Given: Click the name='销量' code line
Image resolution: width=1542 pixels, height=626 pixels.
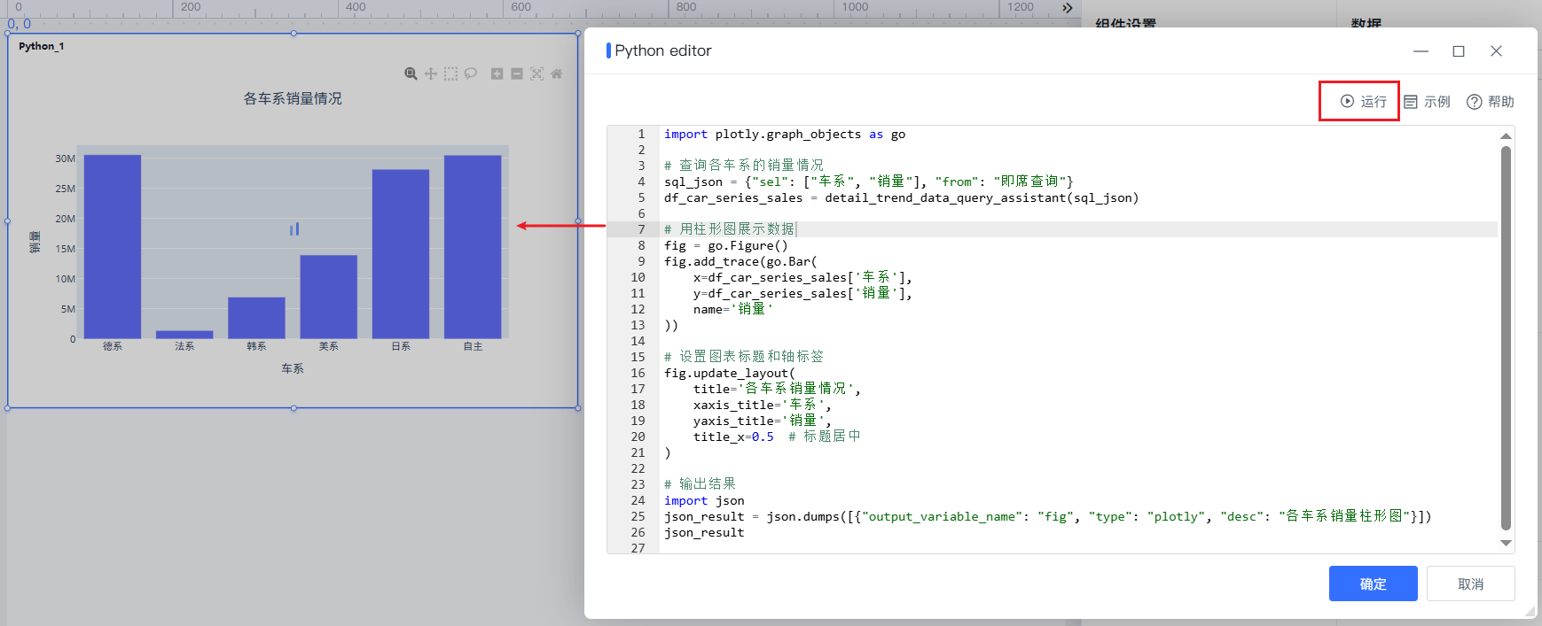Looking at the screenshot, I should pos(733,309).
